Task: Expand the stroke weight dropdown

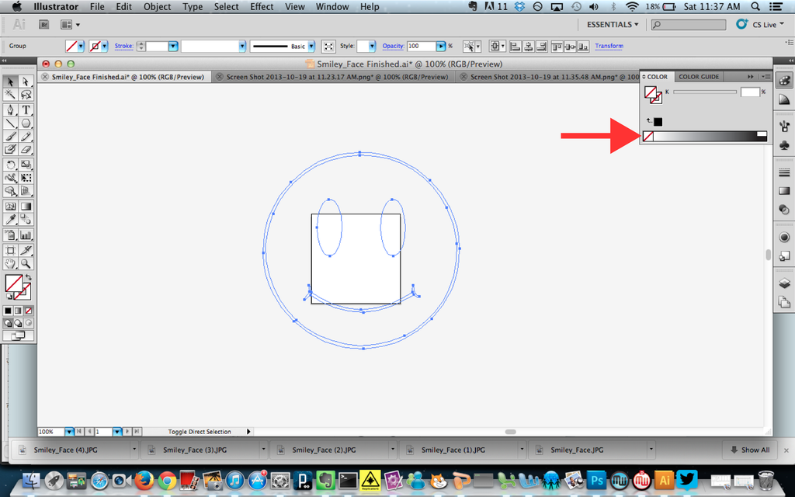Action: coord(173,47)
